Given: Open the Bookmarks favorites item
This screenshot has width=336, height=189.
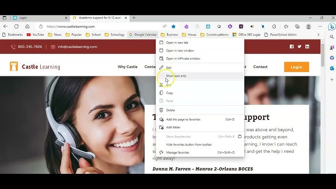Looking at the screenshot, I should click(12, 35).
